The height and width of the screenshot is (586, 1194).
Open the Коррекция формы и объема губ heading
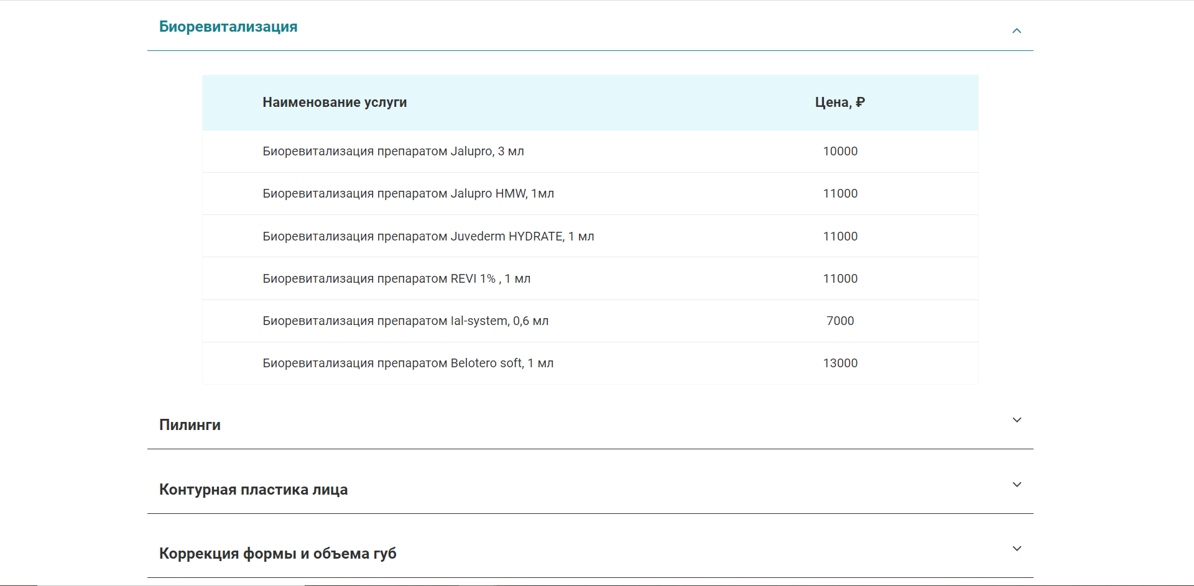click(277, 554)
